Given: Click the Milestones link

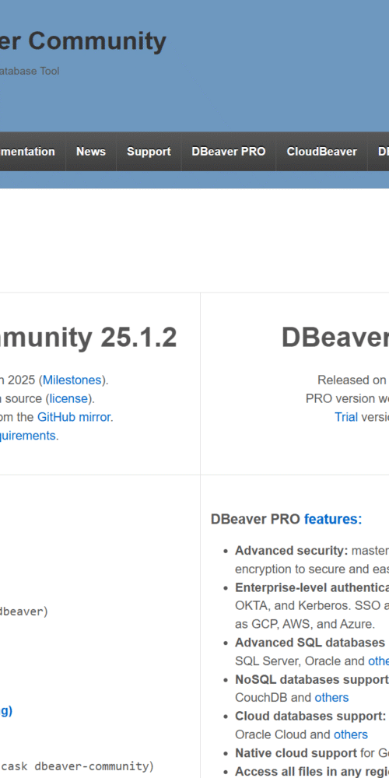Looking at the screenshot, I should pos(72,380).
